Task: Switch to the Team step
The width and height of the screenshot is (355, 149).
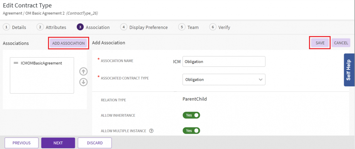Action: [x=188, y=27]
